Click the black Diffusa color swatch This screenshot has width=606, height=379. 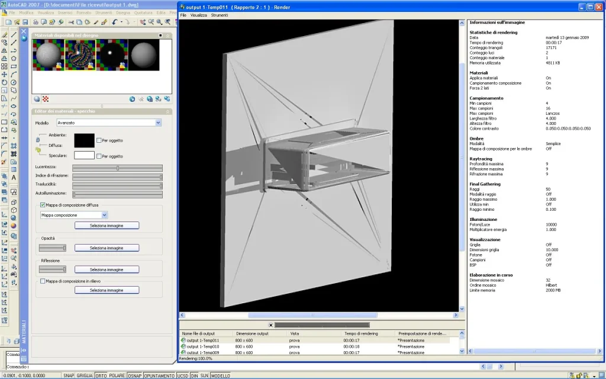coord(84,140)
